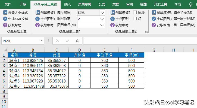Select cell 站点1
The height and width of the screenshot is (108, 197).
(x=14, y=60)
